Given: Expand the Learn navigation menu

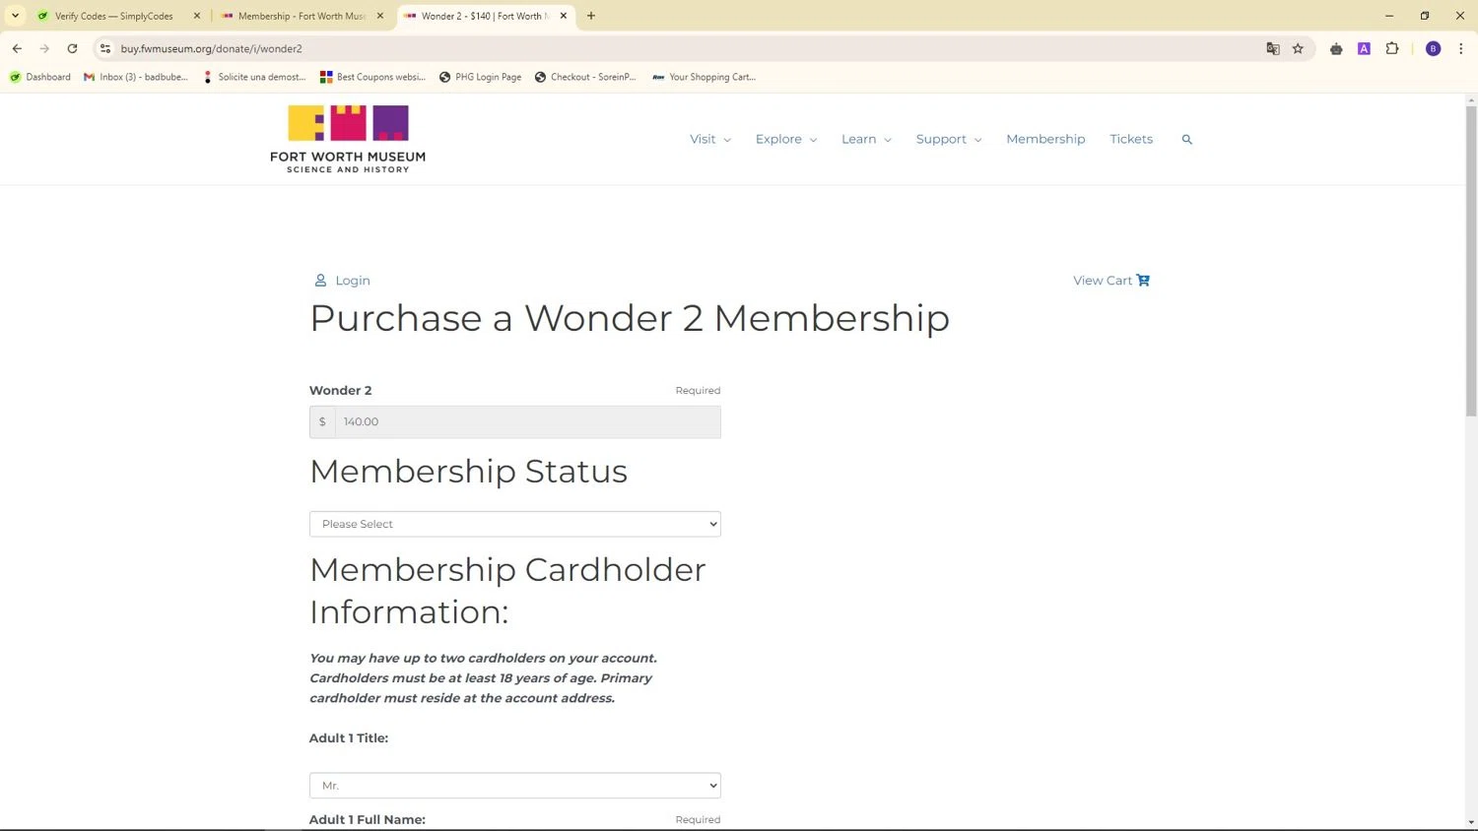Looking at the screenshot, I should point(866,140).
